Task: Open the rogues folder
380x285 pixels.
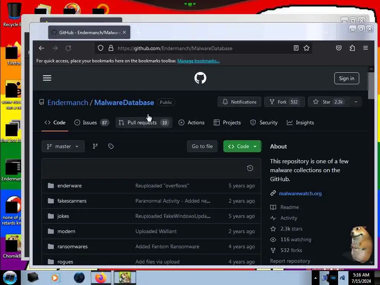Action: tap(65, 262)
